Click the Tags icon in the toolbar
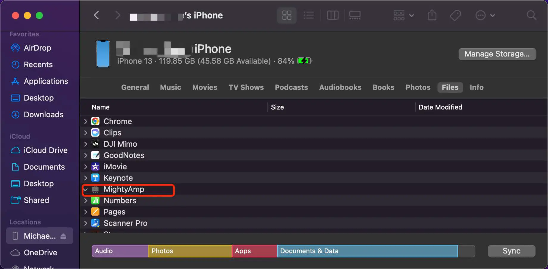The height and width of the screenshot is (269, 548). [455, 15]
